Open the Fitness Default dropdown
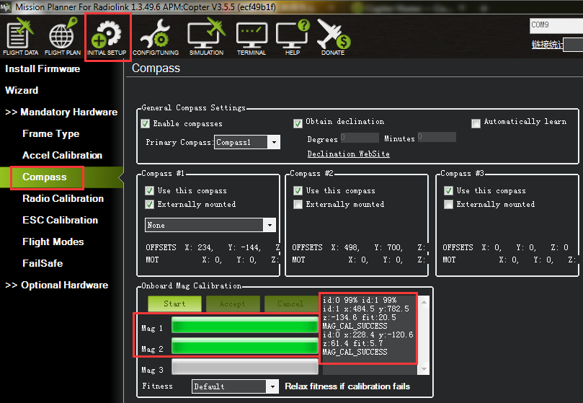This screenshot has width=583, height=403. coord(272,386)
